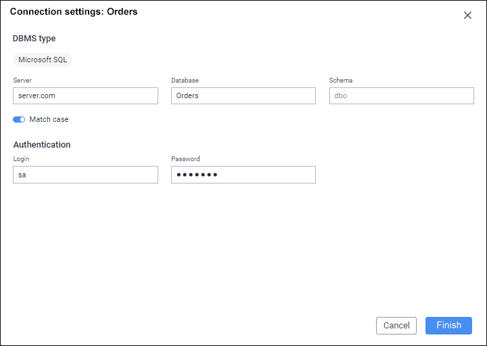Click the Server label above the field
This screenshot has height=346, width=487.
tap(22, 80)
